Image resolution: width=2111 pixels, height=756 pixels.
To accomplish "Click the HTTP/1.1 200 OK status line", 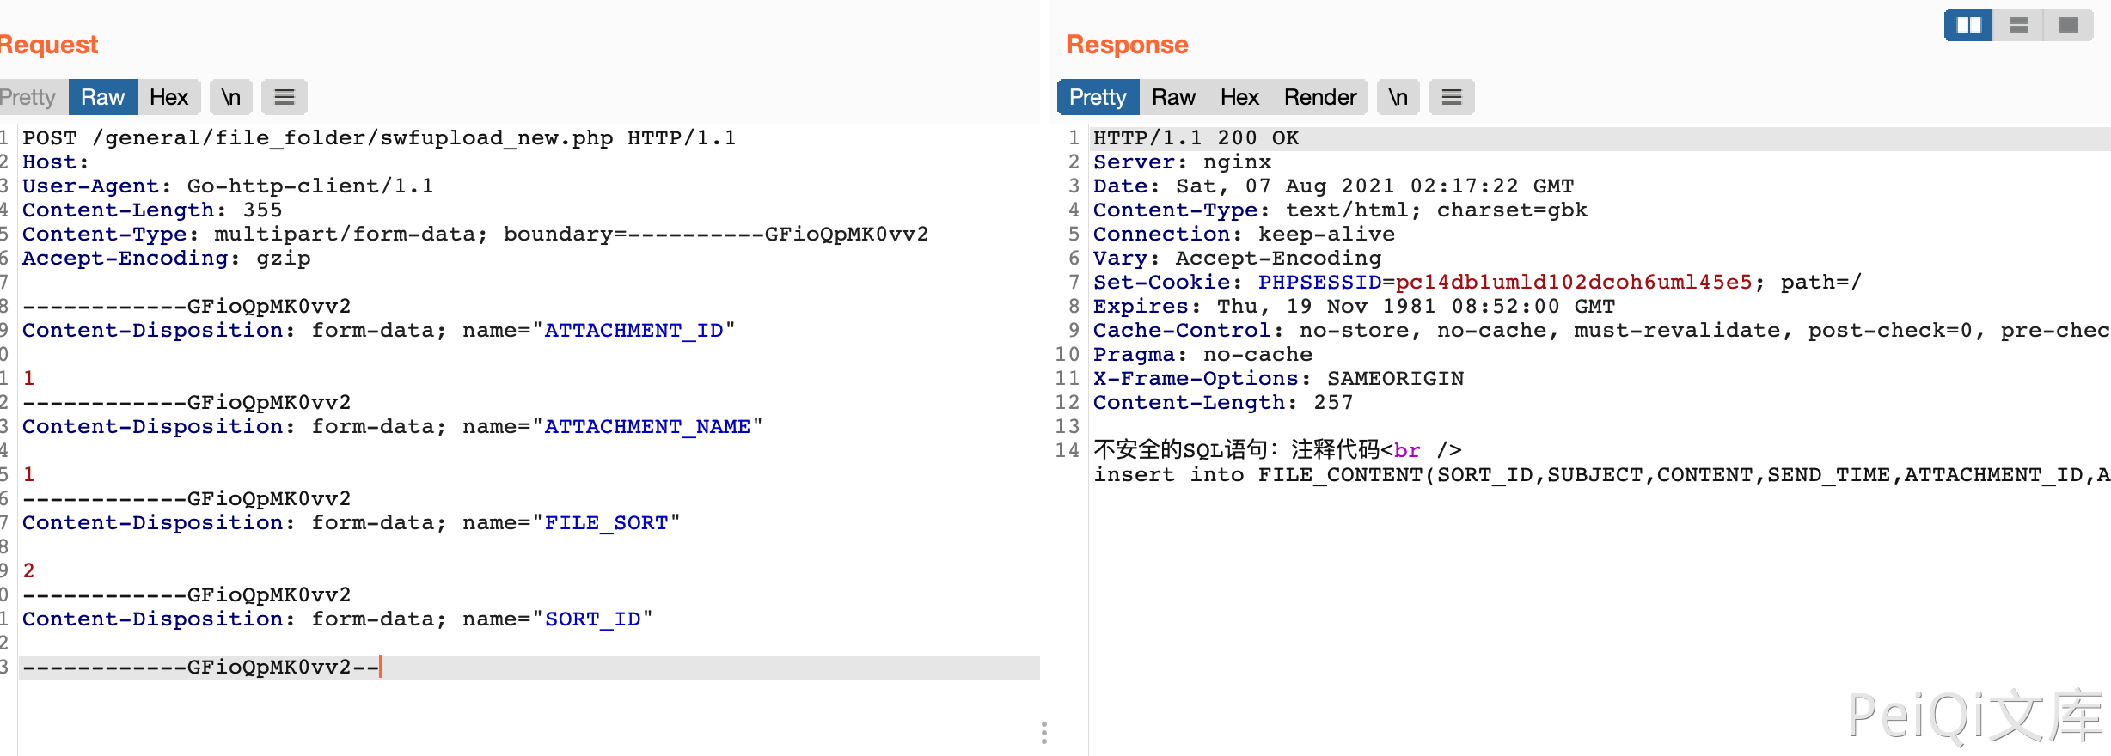I will click(1196, 137).
